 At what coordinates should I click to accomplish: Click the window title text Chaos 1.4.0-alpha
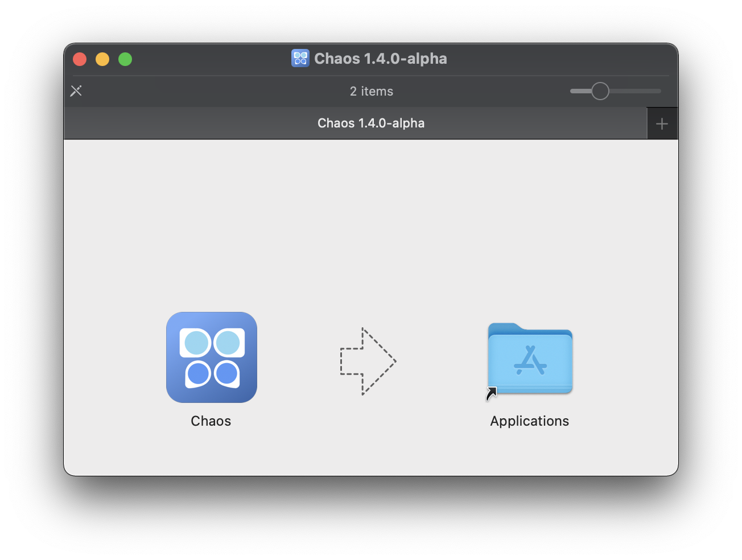(x=380, y=59)
